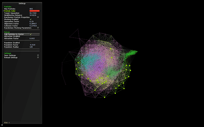Select the Separation Factor value 0.70
The image size is (204, 127).
32,22
